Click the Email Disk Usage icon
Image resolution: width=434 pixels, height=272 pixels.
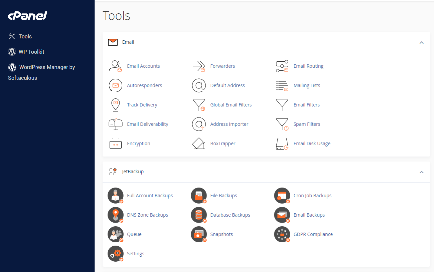[x=282, y=144]
